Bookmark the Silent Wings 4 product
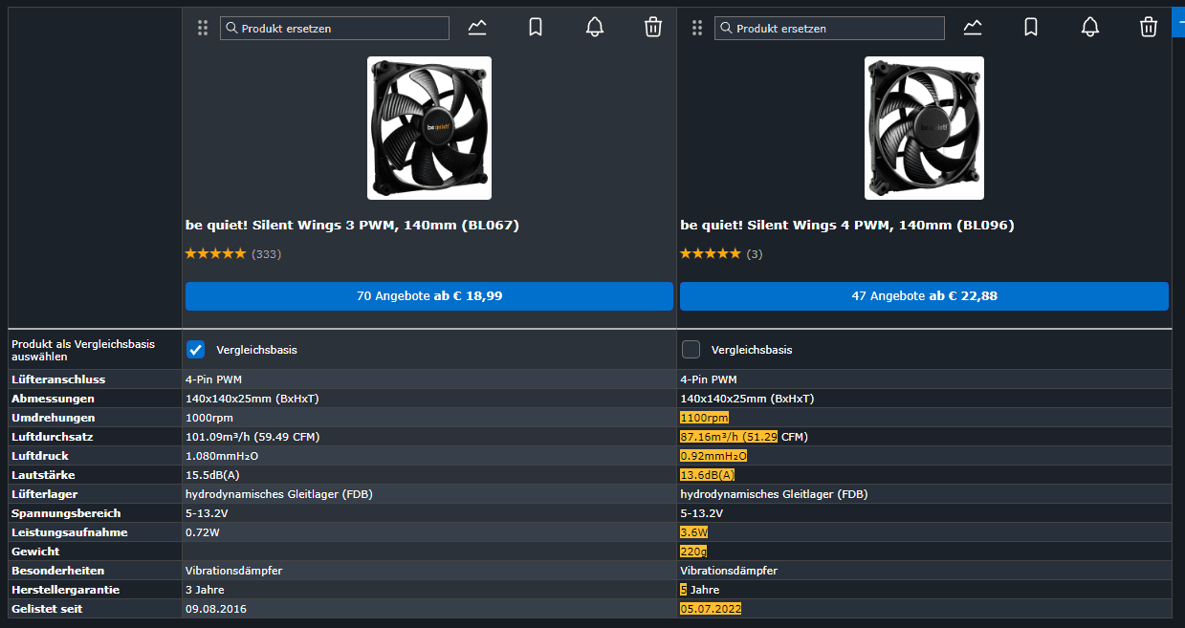This screenshot has height=628, width=1185. click(x=1031, y=28)
